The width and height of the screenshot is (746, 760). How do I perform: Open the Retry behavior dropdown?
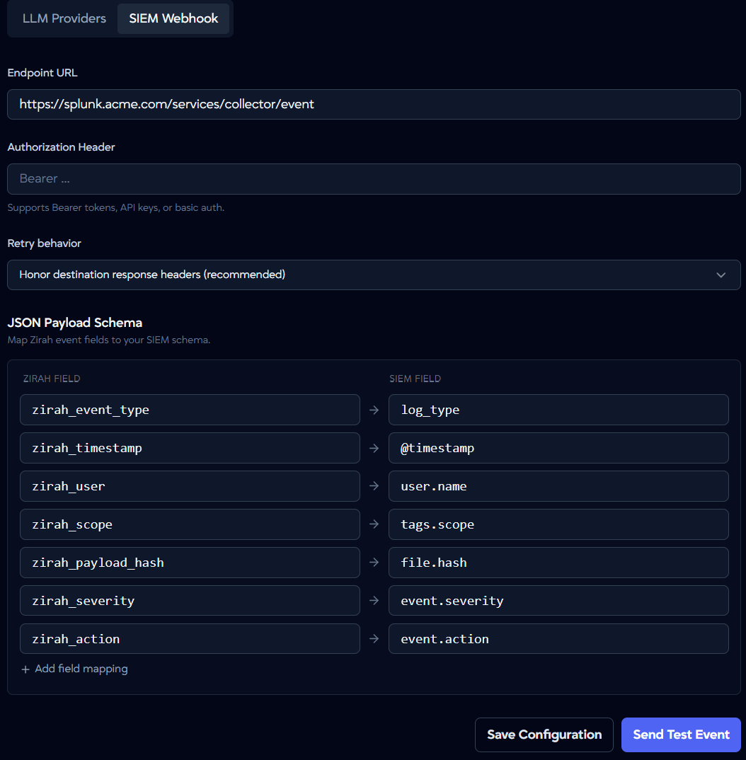pos(374,275)
